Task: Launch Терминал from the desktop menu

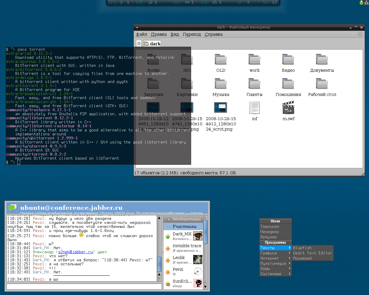Action: 276,226
